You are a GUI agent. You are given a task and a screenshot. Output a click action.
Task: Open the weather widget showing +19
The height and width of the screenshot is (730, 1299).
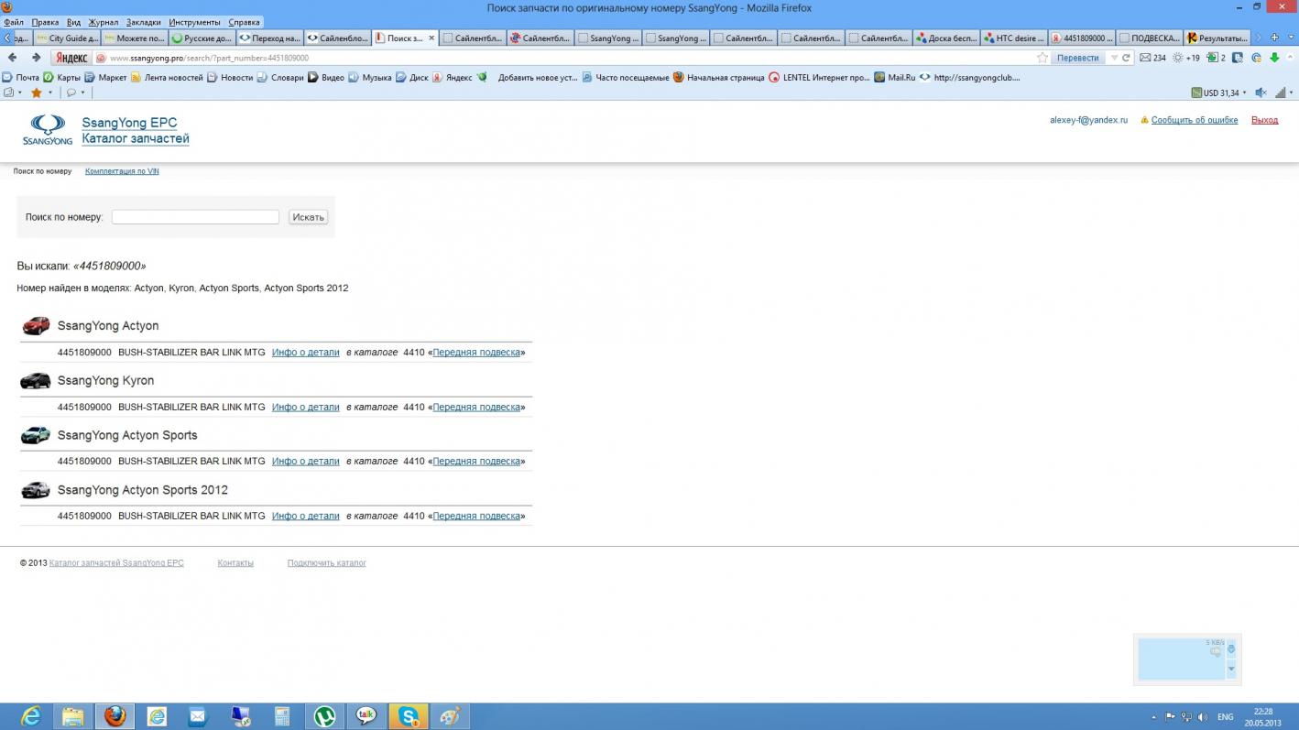click(1186, 58)
